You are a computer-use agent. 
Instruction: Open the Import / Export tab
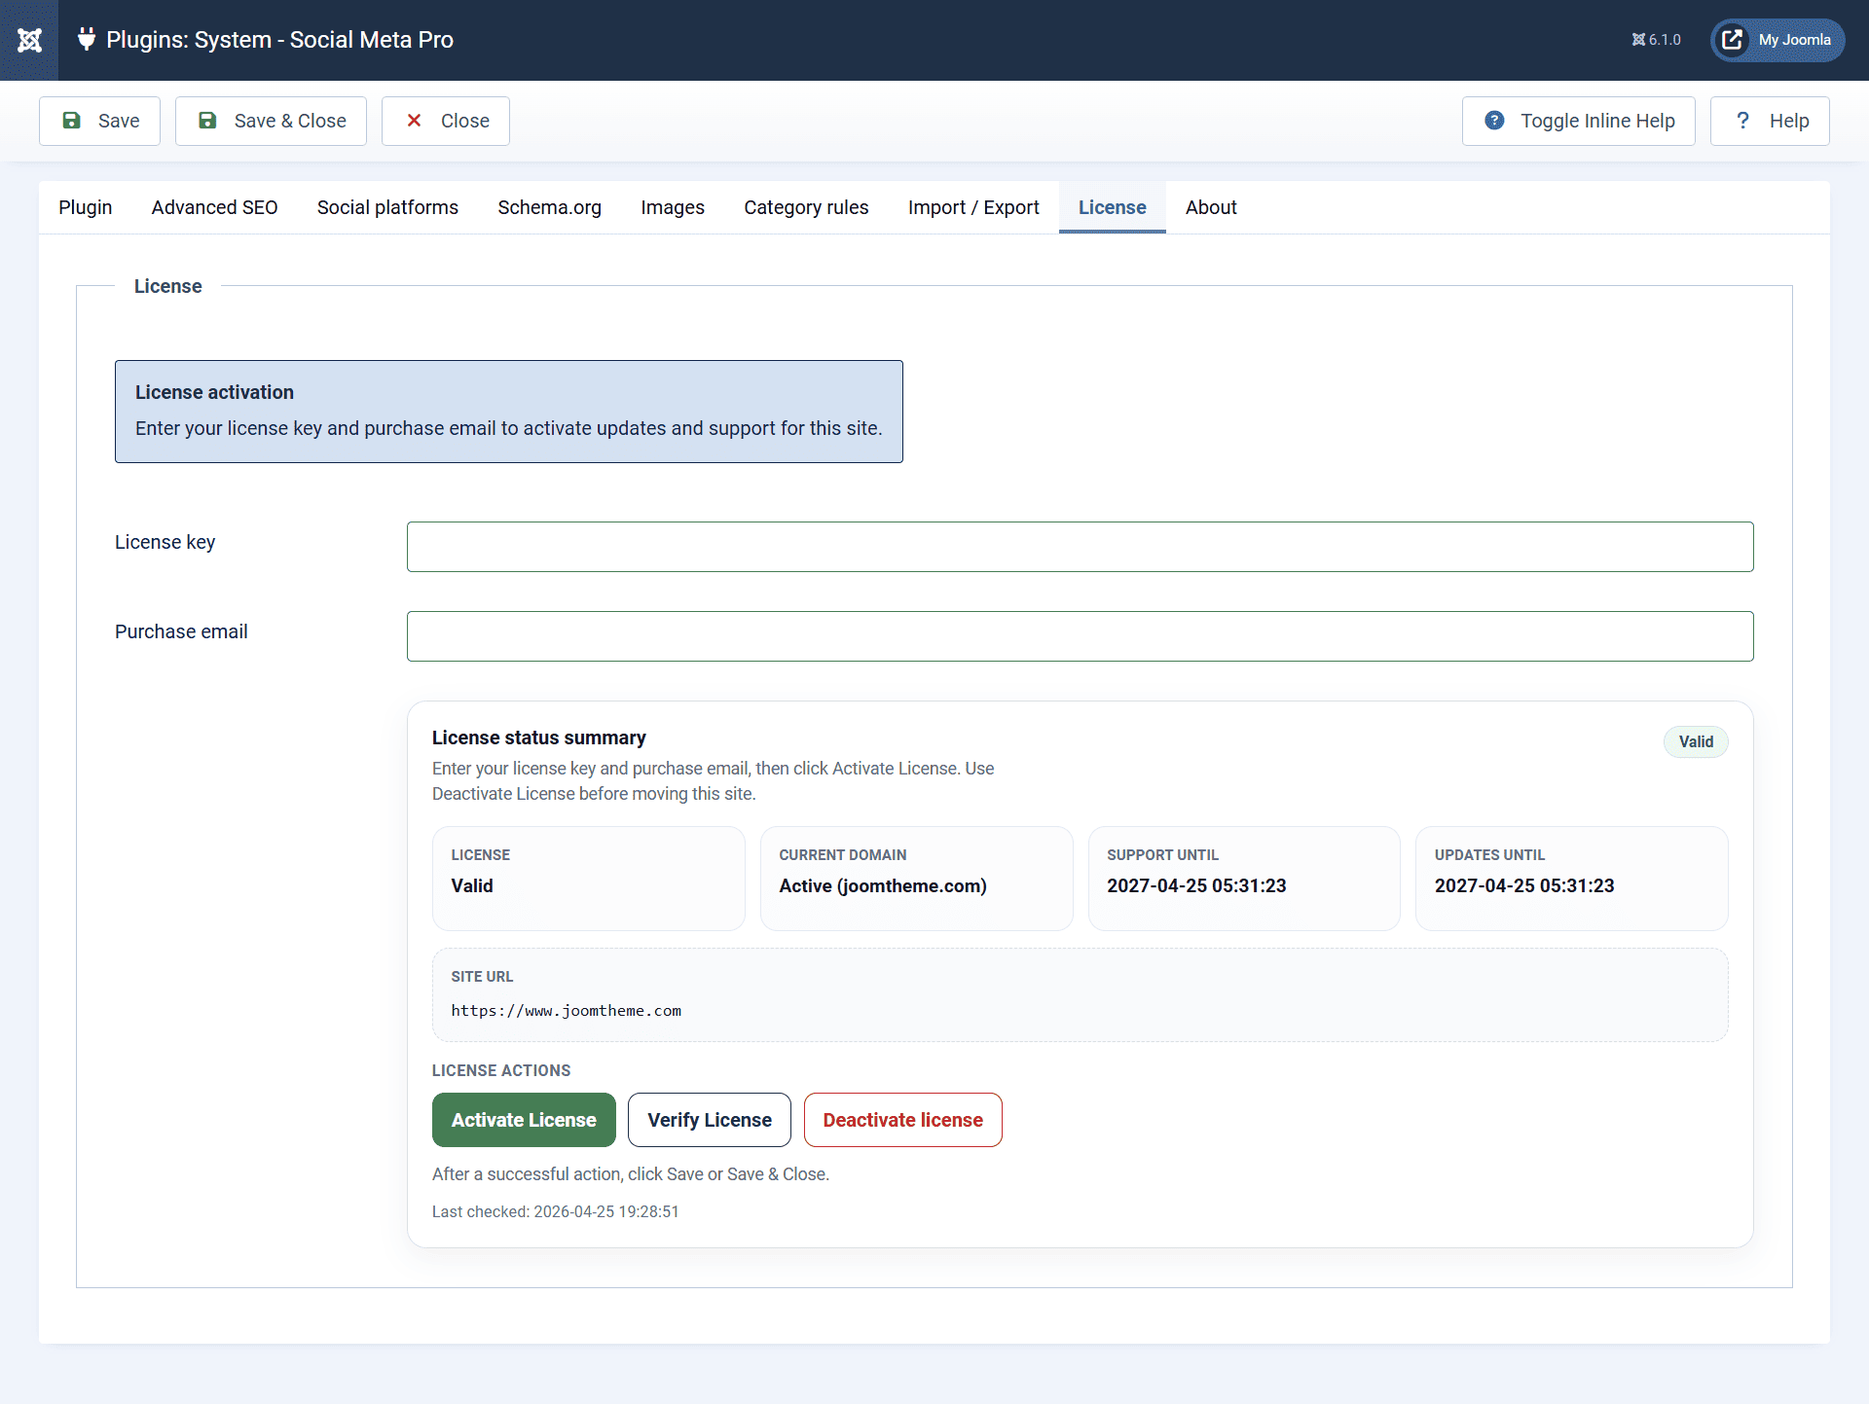point(973,207)
